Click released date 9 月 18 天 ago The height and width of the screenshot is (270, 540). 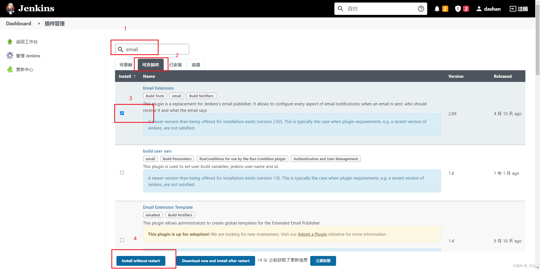coord(508,241)
